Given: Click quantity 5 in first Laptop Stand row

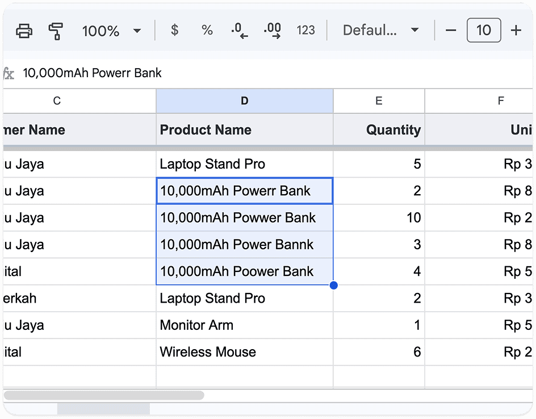Looking at the screenshot, I should [379, 164].
